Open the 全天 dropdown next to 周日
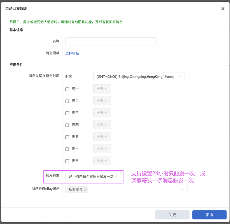This screenshot has height=224, width=230. [102, 161]
